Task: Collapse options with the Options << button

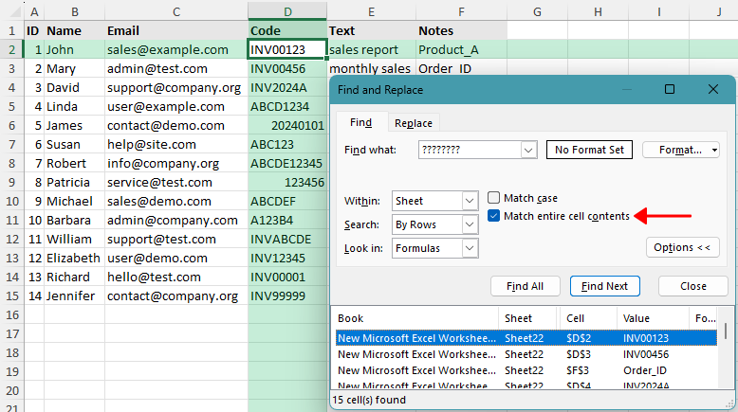Action: pos(682,247)
